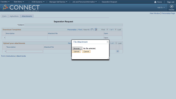Click the Home house icon

(x=155, y=2)
